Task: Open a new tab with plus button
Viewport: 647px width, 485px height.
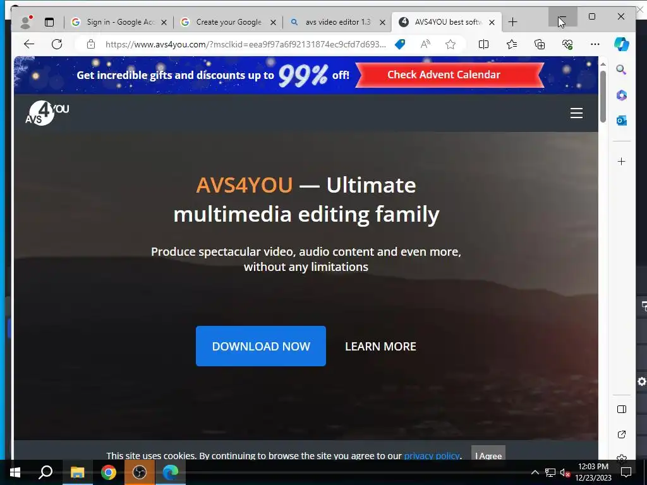Action: [512, 22]
